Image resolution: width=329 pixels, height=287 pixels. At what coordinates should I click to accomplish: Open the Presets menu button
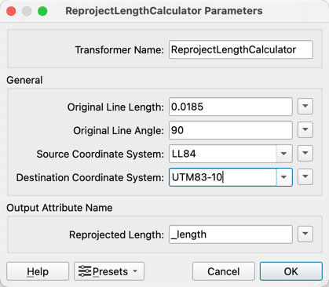[109, 271]
